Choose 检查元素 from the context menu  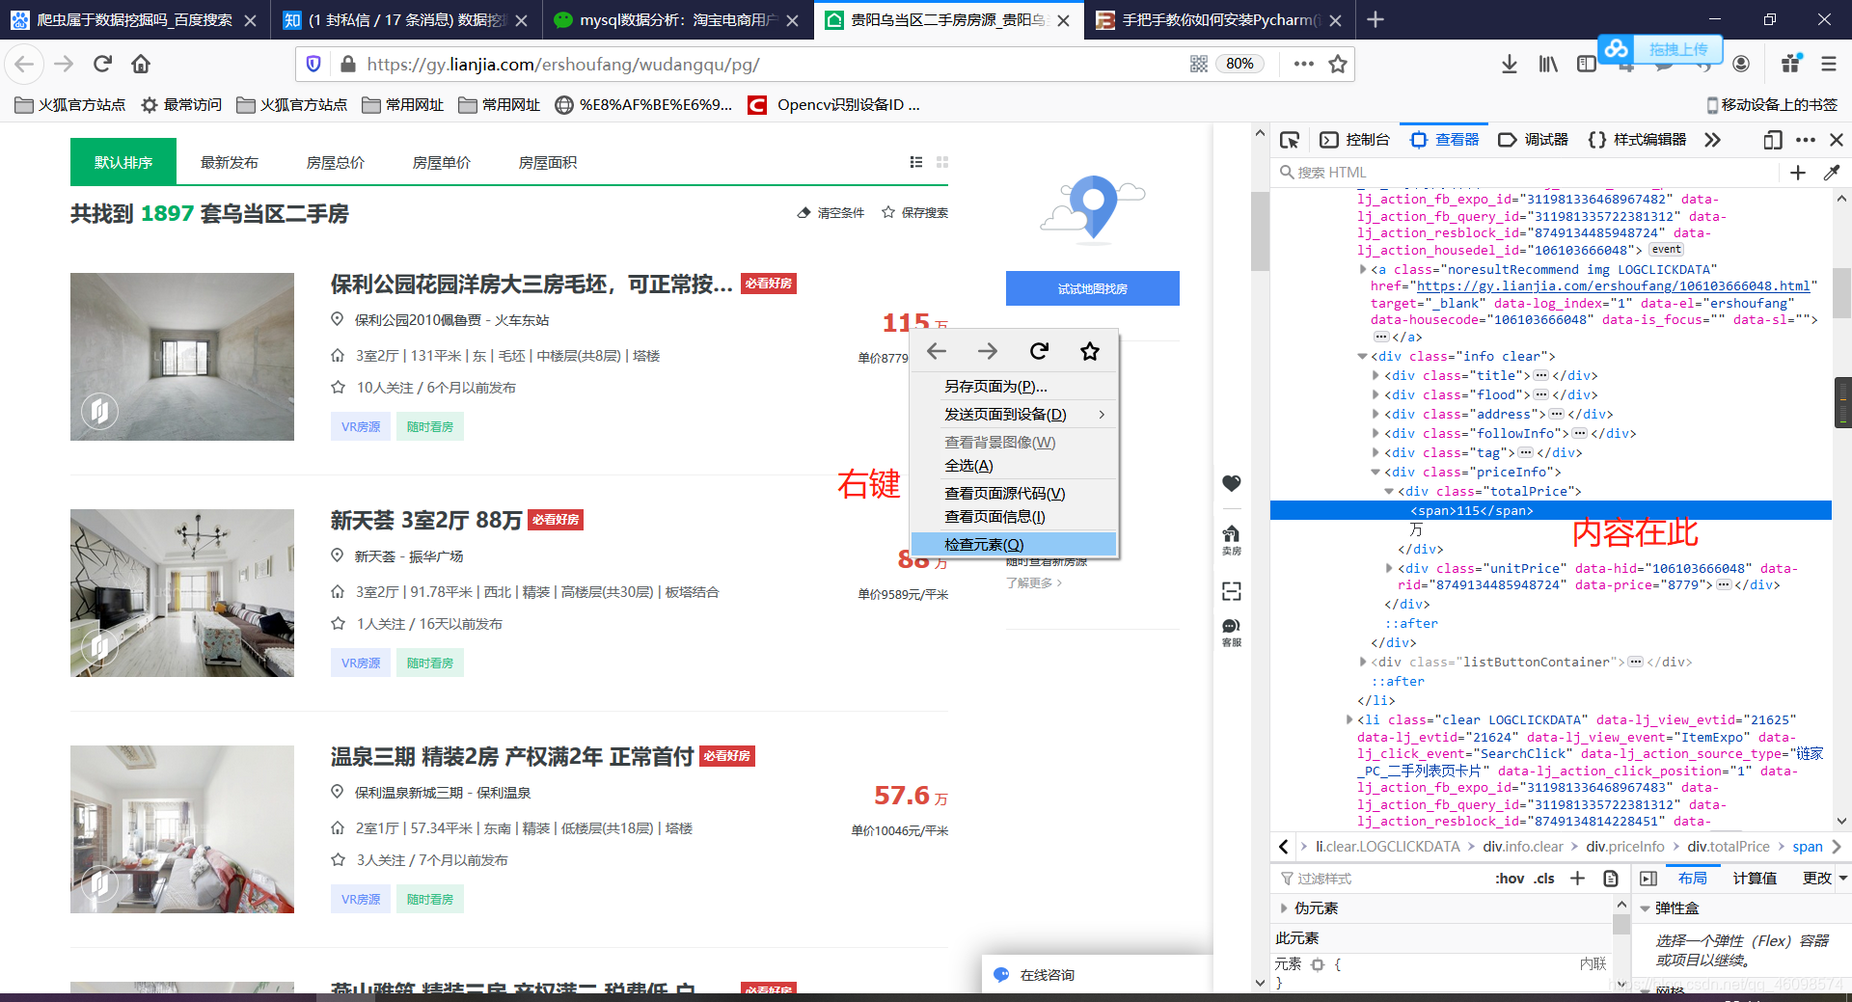pos(986,544)
